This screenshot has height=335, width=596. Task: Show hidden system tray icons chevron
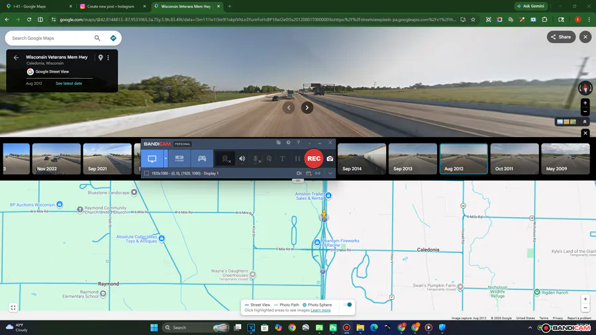530,328
